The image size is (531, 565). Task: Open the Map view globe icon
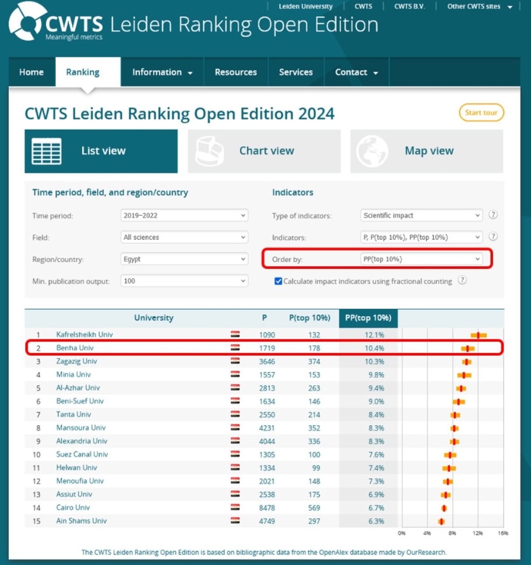point(372,151)
